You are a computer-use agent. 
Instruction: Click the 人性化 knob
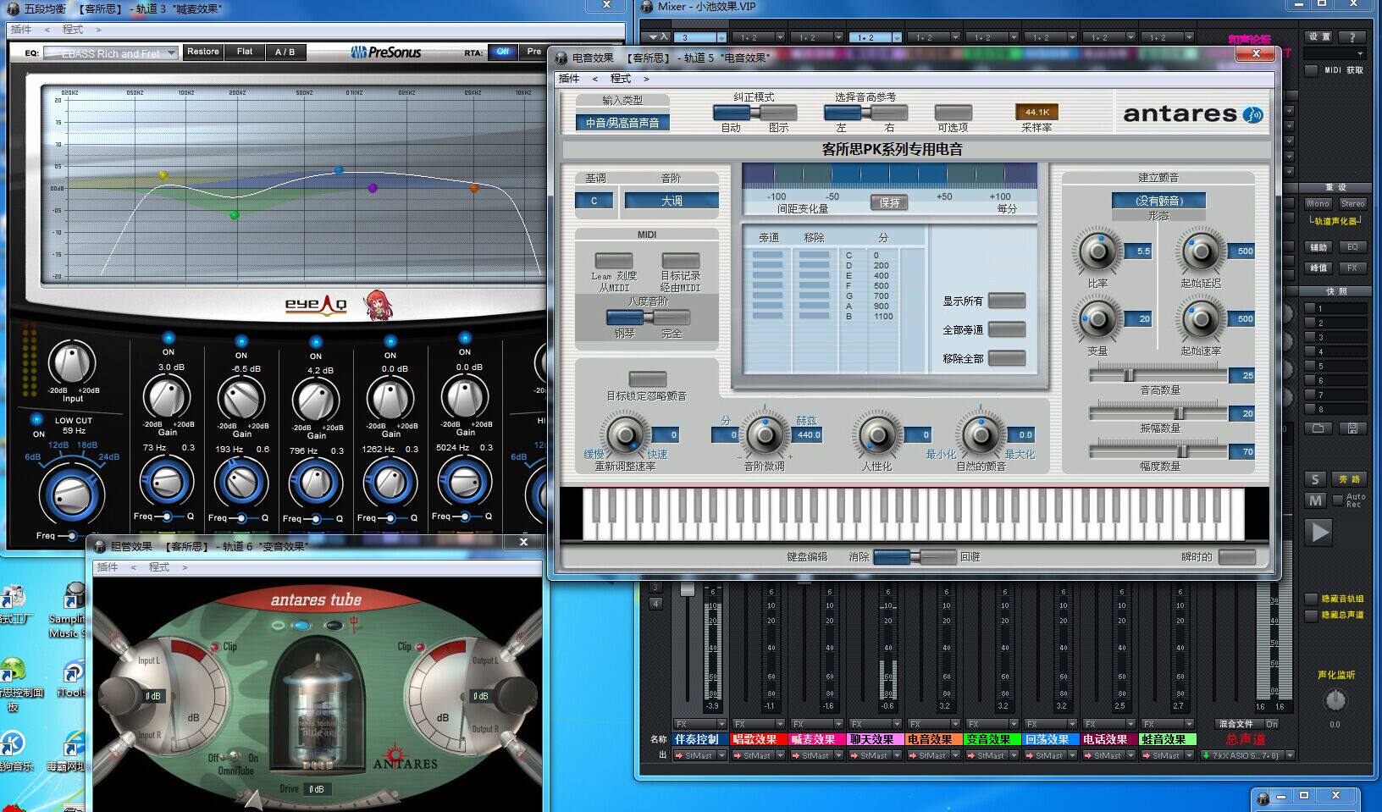876,435
